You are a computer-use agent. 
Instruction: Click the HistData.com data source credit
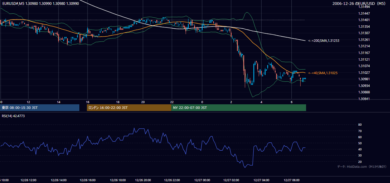click(x=362, y=167)
